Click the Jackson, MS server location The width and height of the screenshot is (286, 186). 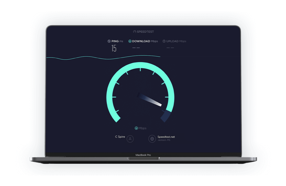[164, 140]
